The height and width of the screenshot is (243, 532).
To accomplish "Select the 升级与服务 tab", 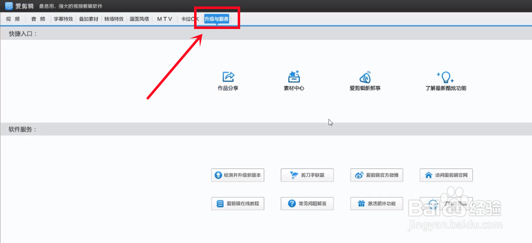I will (x=217, y=19).
